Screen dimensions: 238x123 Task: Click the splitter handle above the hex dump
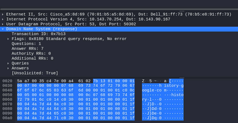tap(181, 77)
